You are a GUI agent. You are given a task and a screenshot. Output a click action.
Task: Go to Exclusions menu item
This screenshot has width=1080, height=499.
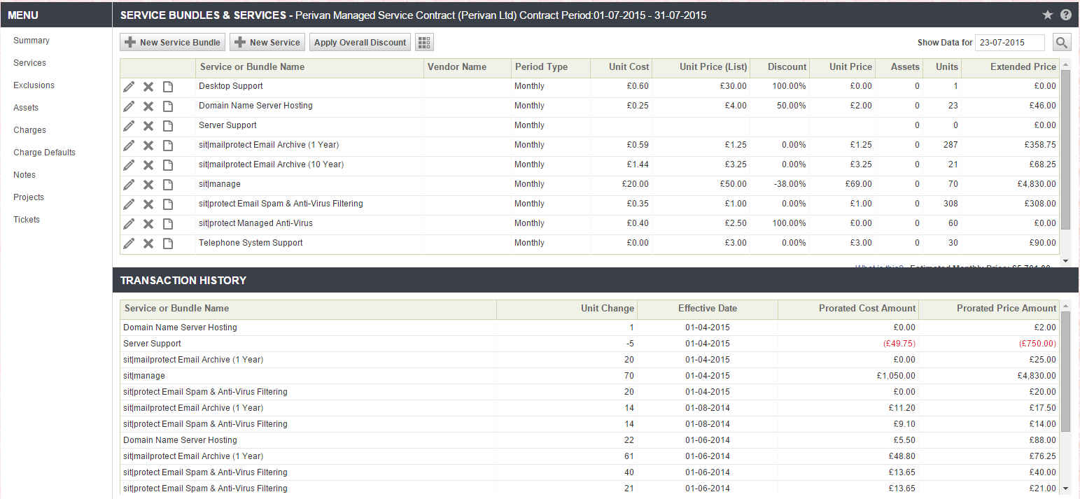click(34, 85)
